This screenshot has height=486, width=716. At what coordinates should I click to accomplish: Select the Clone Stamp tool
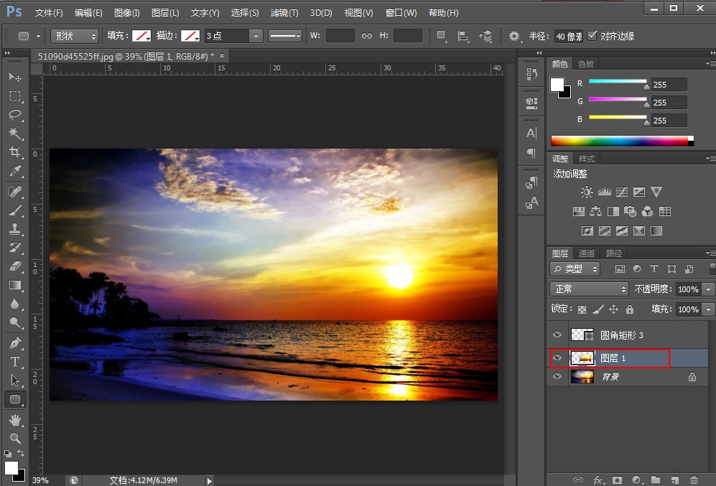[x=15, y=228]
